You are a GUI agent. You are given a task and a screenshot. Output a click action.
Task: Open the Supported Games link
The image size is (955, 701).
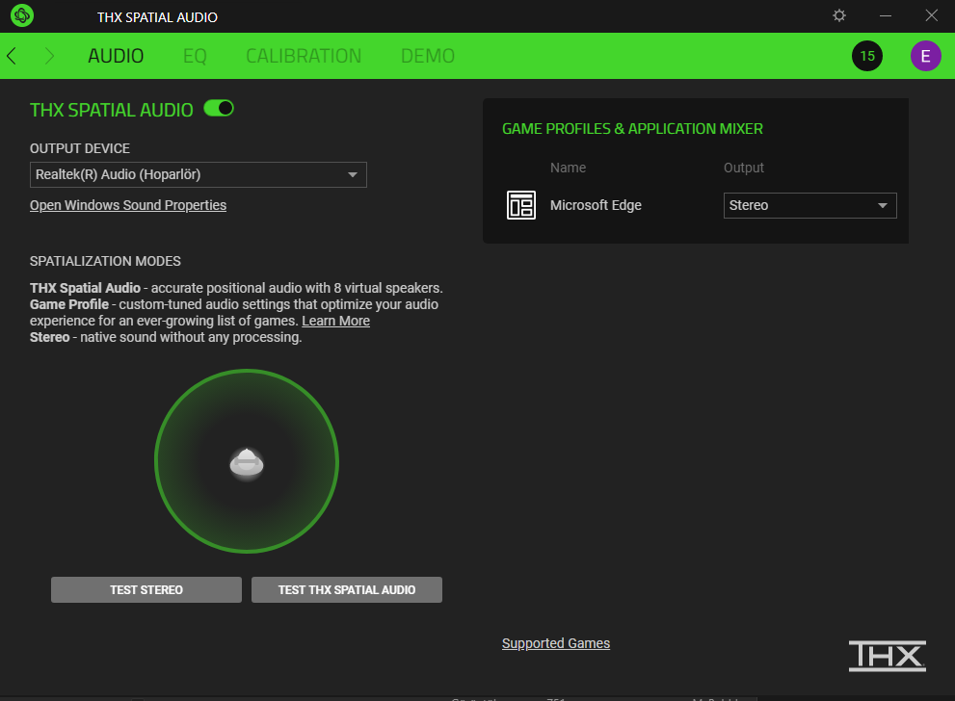click(555, 643)
